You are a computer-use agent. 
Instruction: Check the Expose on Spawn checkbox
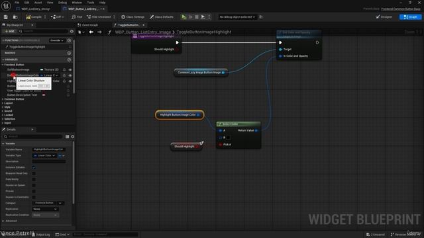pos(34,185)
